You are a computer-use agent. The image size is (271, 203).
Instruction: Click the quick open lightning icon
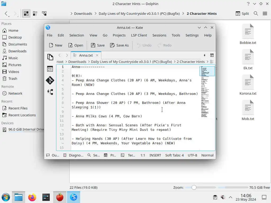(x=205, y=55)
